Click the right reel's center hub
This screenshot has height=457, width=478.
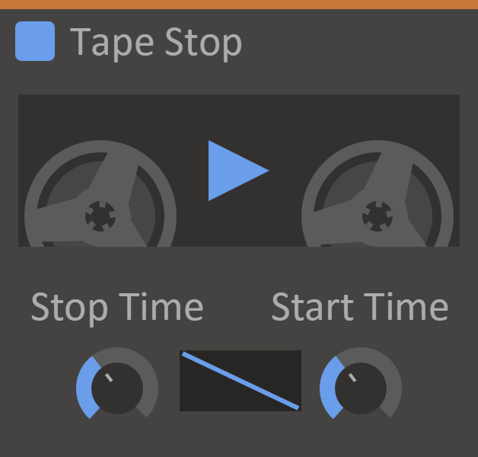[377, 216]
